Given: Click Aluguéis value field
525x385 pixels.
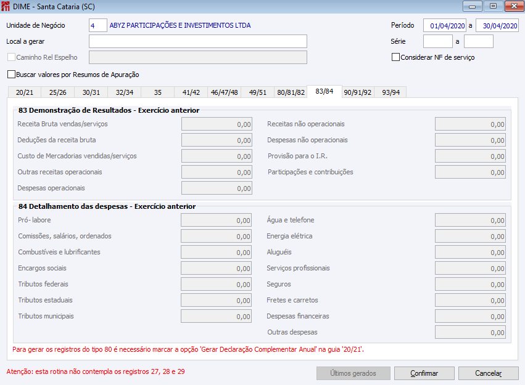Looking at the screenshot, I should coord(470,253).
